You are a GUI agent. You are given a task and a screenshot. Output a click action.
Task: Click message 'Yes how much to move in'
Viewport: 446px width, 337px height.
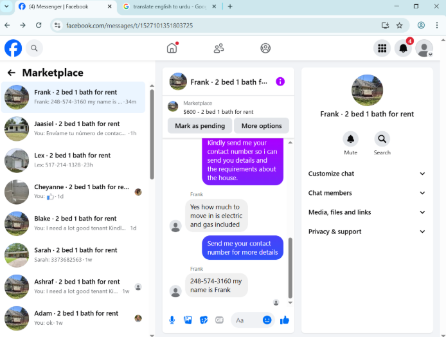click(x=216, y=215)
